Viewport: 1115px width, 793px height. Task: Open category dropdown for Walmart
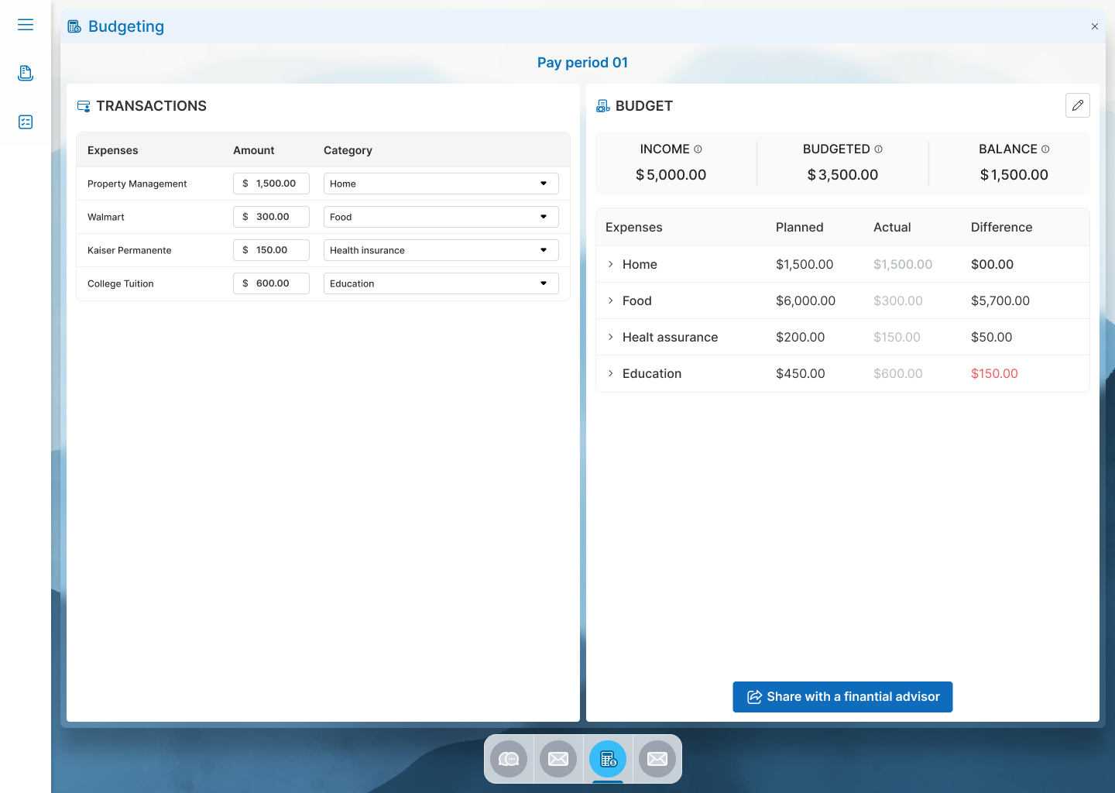(441, 217)
